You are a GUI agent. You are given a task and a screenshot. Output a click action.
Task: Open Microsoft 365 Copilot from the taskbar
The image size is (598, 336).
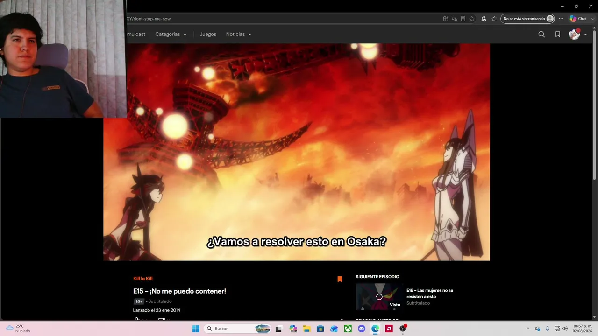pos(293,329)
